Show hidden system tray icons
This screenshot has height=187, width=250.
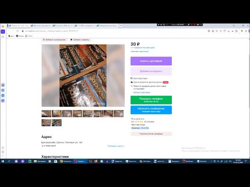click(x=211, y=161)
